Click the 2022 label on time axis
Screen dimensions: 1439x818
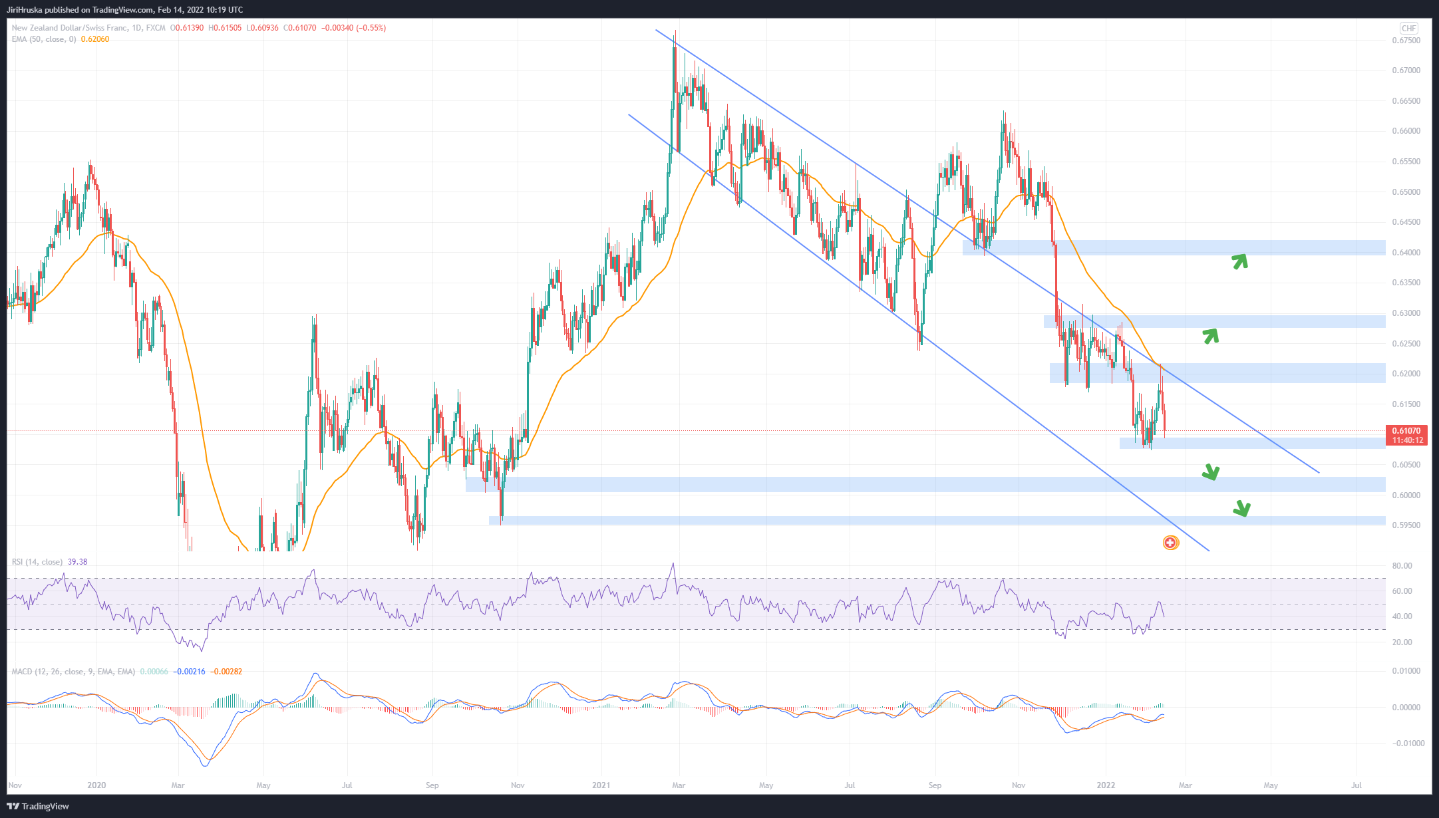[x=1106, y=785]
